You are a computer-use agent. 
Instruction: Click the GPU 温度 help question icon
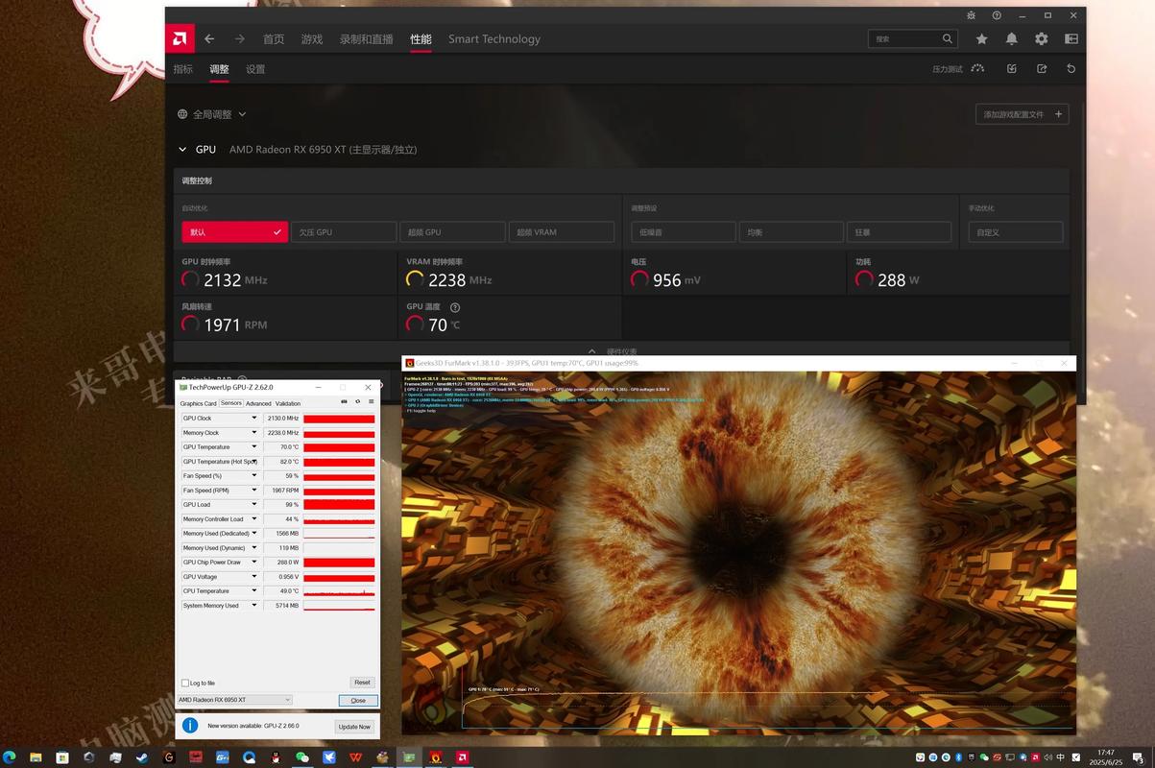pos(455,307)
